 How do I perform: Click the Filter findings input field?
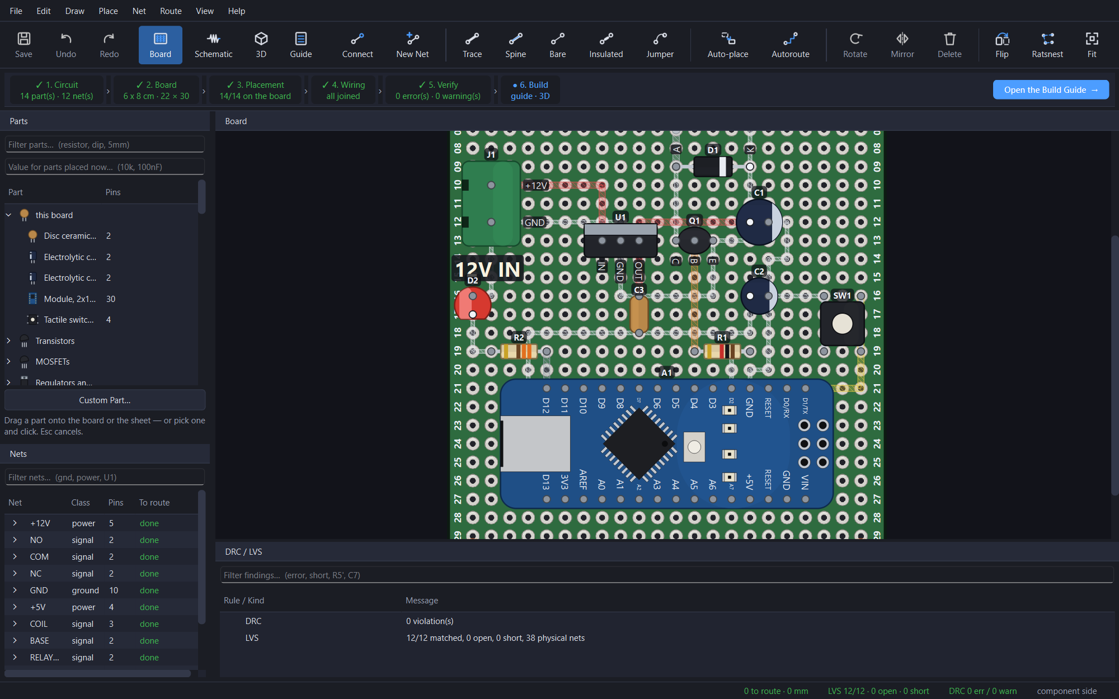pyautogui.click(x=666, y=575)
